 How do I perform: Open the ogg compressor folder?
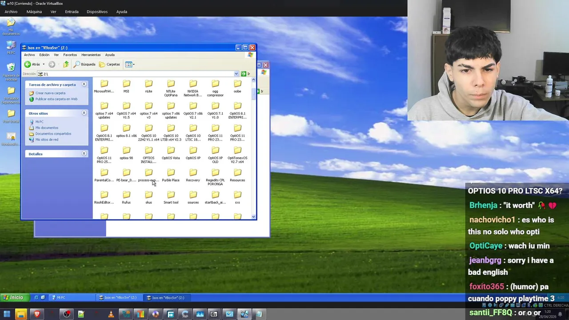[215, 88]
